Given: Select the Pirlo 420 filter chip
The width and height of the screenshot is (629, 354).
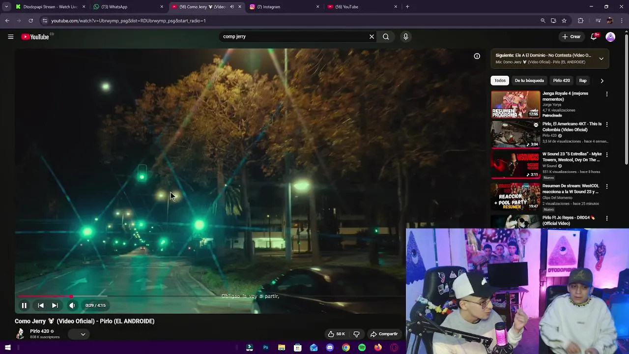Looking at the screenshot, I should (561, 81).
